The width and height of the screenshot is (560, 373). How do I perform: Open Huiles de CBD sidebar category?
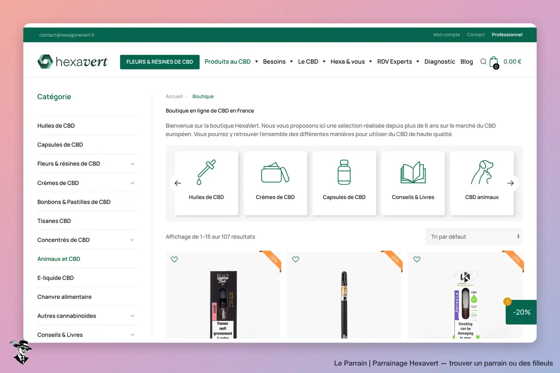tap(56, 126)
